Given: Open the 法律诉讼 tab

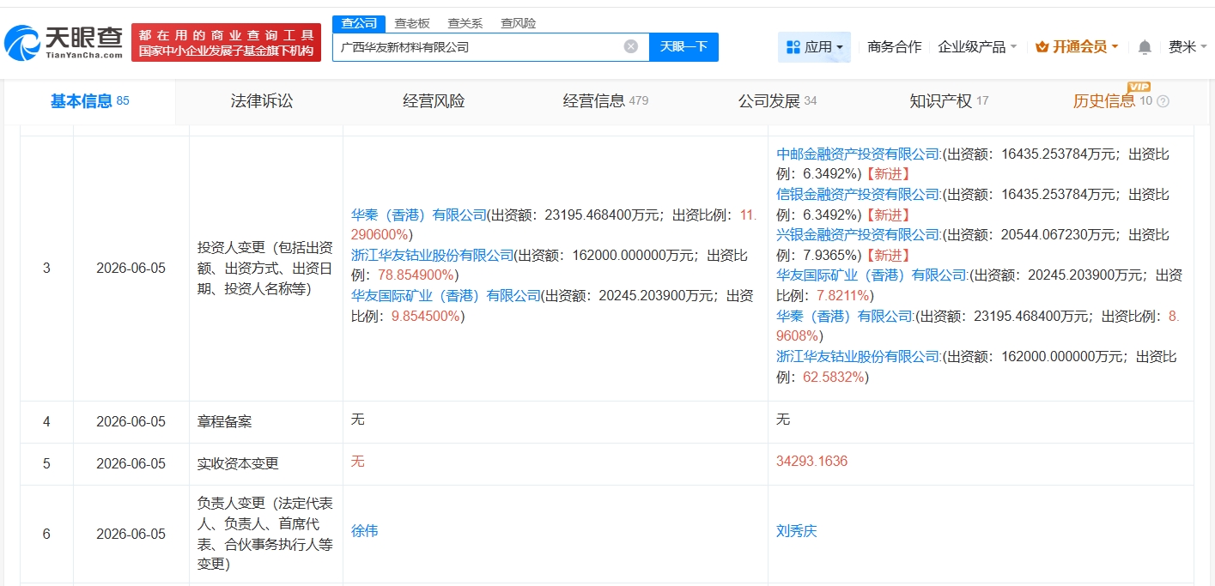Looking at the screenshot, I should tap(262, 101).
